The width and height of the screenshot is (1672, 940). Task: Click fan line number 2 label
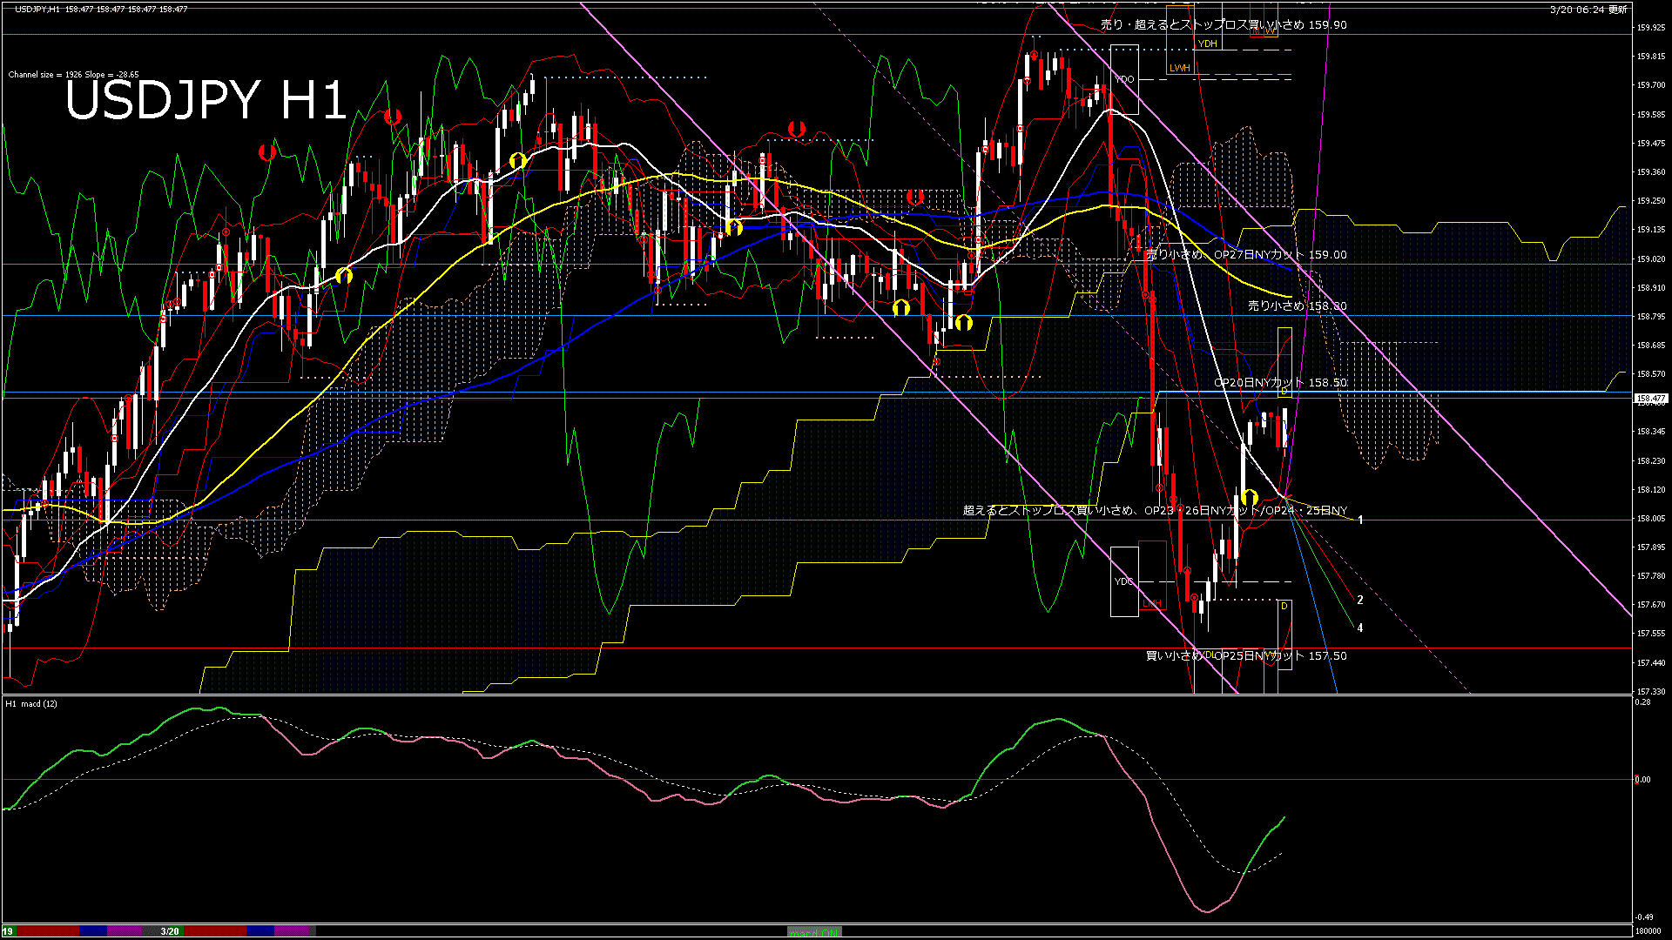1360,600
